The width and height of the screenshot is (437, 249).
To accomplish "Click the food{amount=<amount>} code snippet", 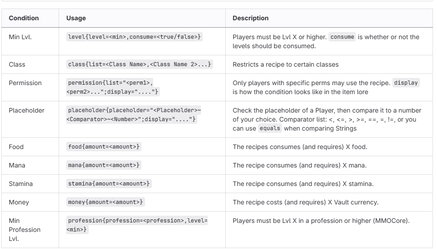I will [x=105, y=147].
